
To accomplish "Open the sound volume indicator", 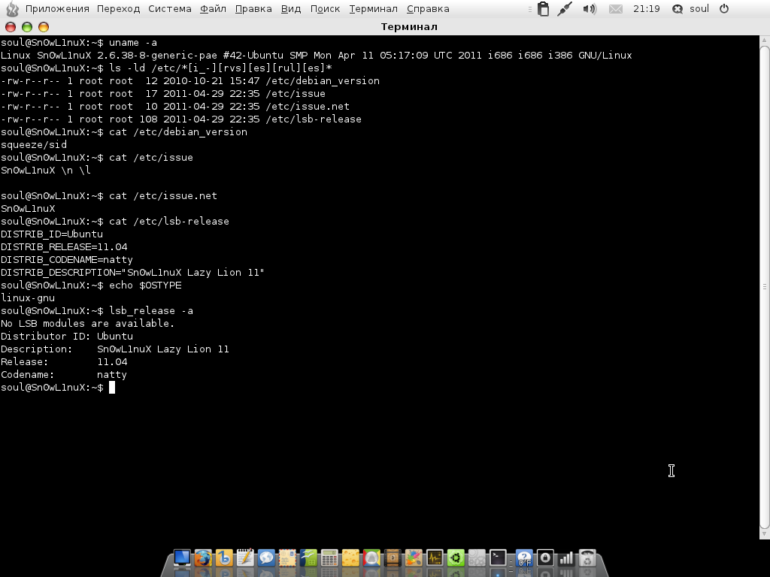I will [x=590, y=9].
